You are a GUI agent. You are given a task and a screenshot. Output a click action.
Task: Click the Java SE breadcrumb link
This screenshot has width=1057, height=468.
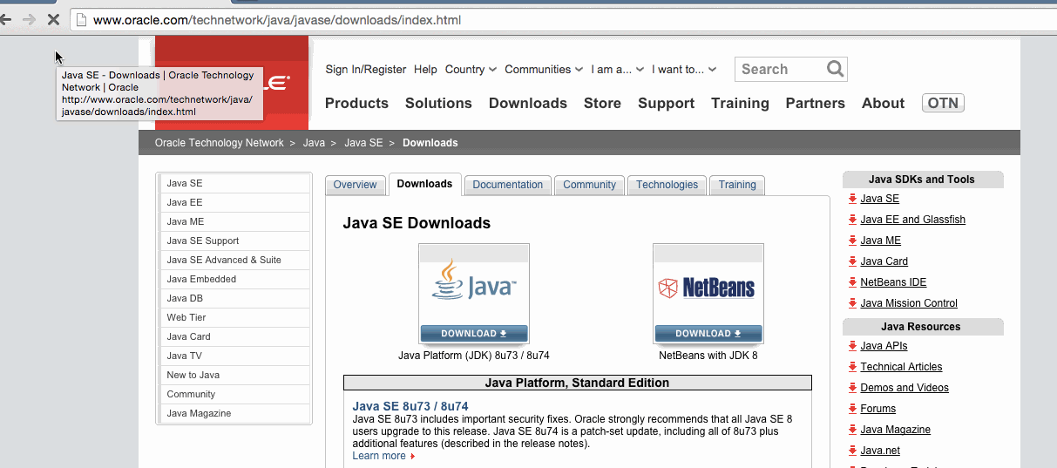(363, 143)
